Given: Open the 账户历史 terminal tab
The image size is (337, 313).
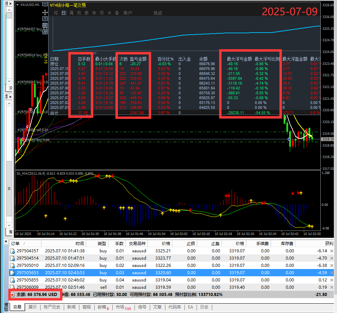Looking at the screenshot, I should pos(52,307).
